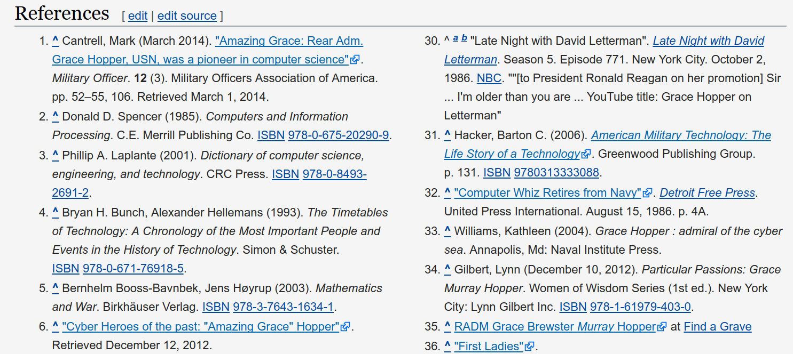Jump back via caret of reference 1

click(55, 40)
